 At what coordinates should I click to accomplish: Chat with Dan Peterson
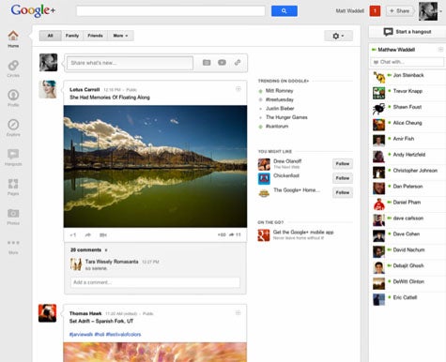408,187
